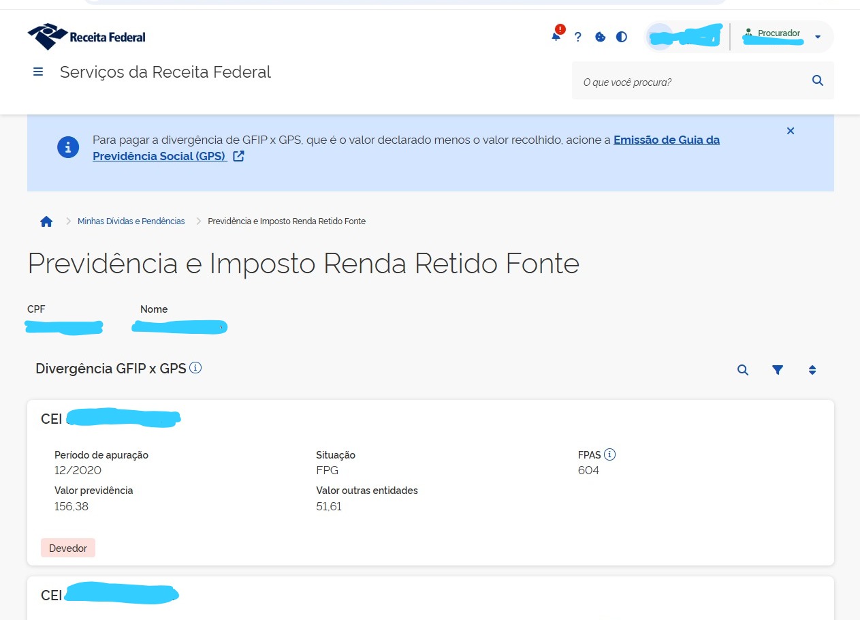Screen dimensions: 860x620
Task: Expand the Procurador profile dropdown
Action: pyautogui.click(x=818, y=37)
